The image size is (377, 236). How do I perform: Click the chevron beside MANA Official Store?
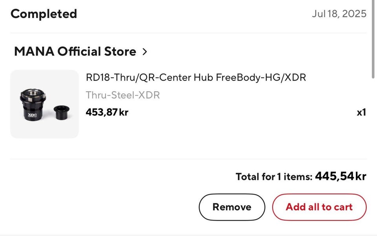[x=145, y=51]
